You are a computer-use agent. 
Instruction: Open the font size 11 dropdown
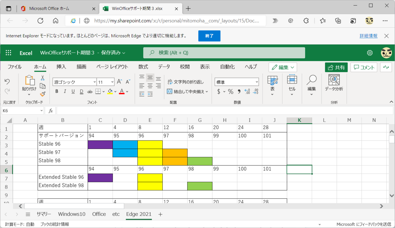112,82
